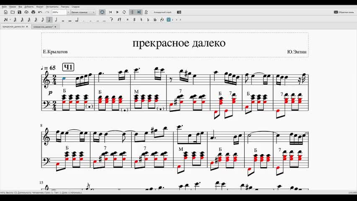Toggle MIDI input
357x201 pixels.
click(102, 12)
